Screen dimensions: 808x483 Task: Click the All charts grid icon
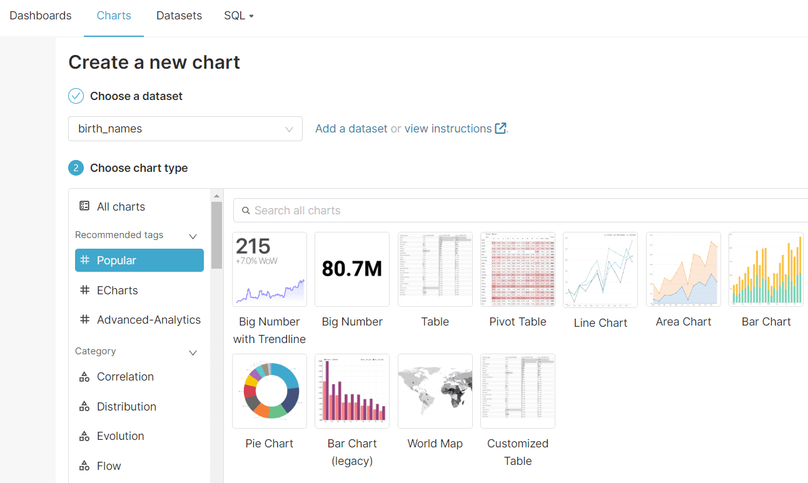pos(84,206)
